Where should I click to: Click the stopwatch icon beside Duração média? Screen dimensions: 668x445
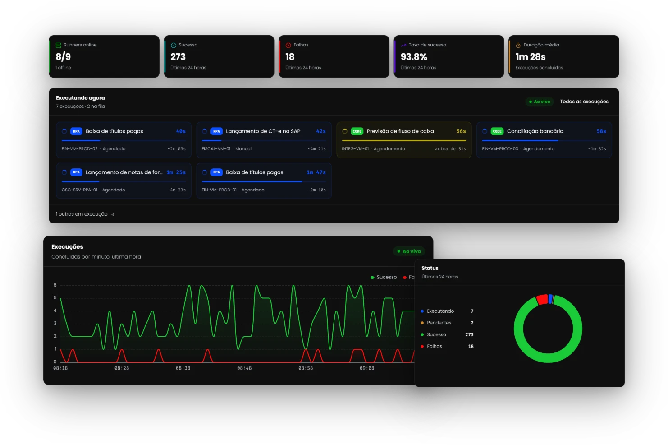[518, 45]
